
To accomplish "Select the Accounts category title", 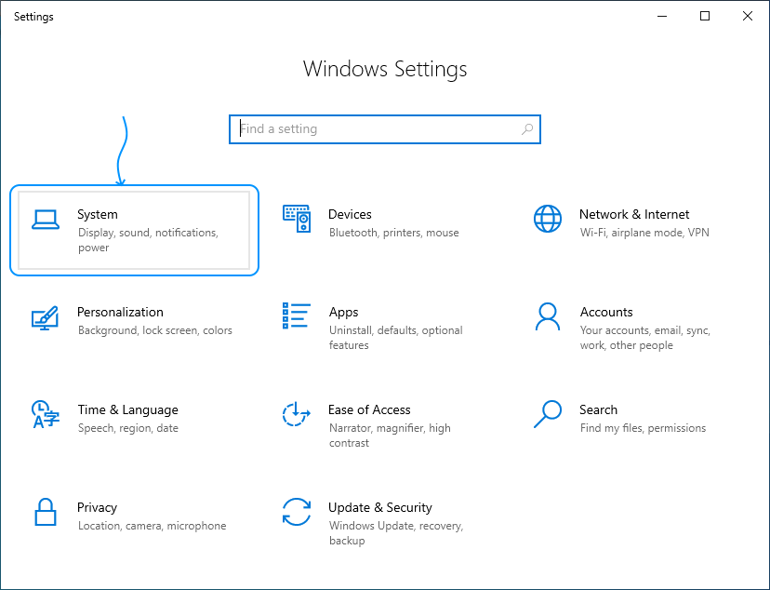I will pyautogui.click(x=606, y=313).
